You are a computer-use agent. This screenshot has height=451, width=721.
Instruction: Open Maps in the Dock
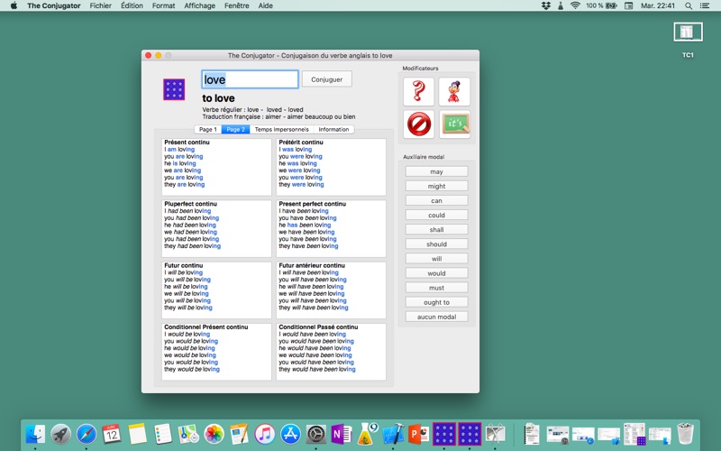point(188,434)
